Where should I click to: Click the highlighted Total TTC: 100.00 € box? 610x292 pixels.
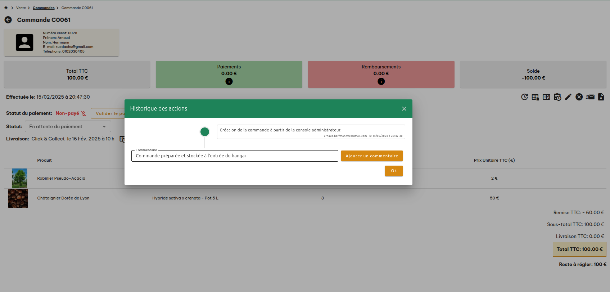click(579, 249)
